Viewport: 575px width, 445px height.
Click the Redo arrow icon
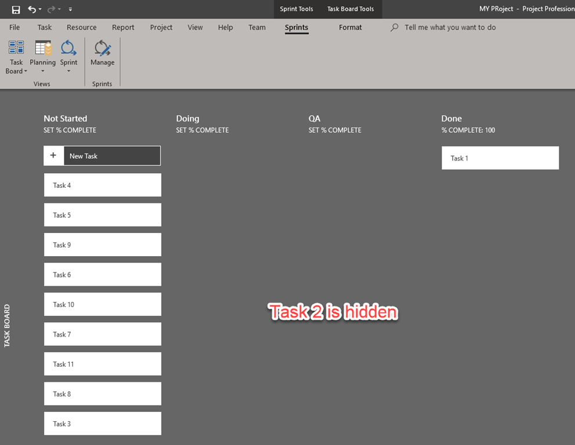click(x=50, y=9)
